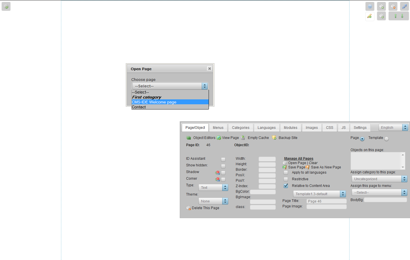This screenshot has width=410, height=260.
Task: Open the Choose page dropdown
Action: pos(170,86)
